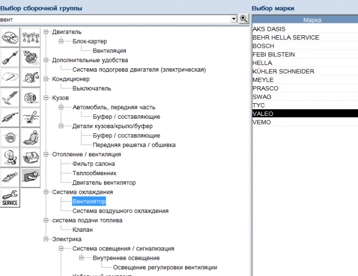
Task: Collapse the 'Блок-картер' node
Action: pos(61,41)
